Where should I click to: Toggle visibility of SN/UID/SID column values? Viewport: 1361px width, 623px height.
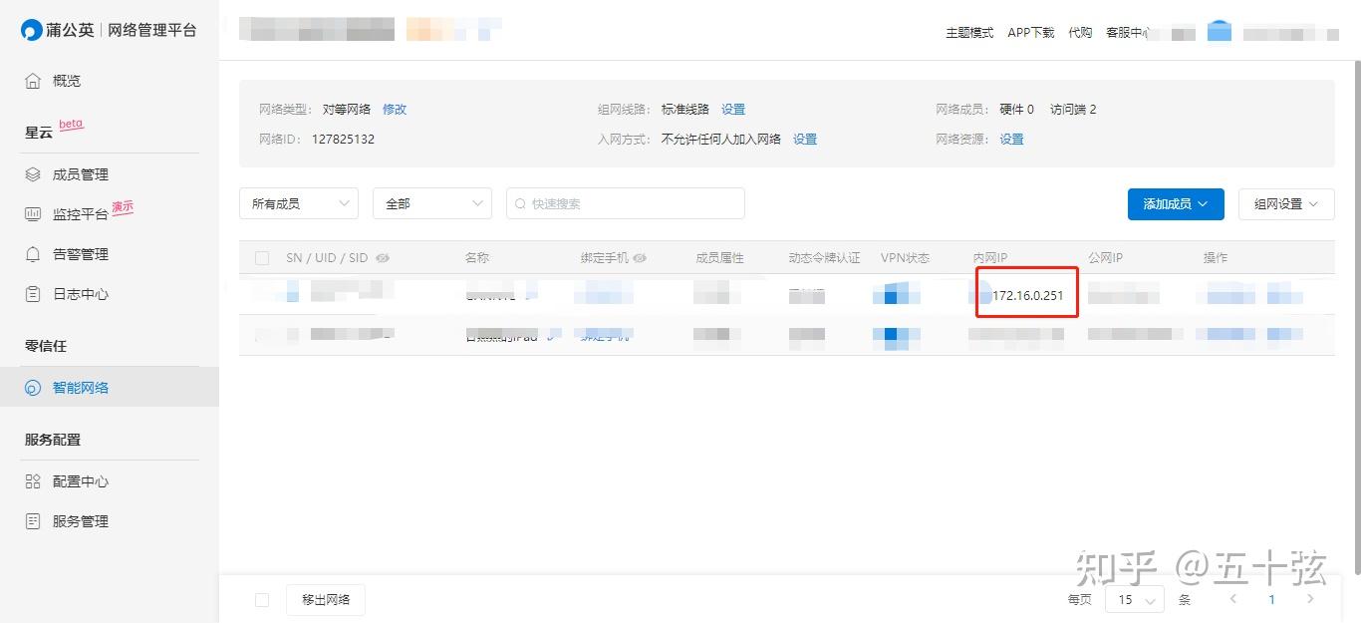384,257
